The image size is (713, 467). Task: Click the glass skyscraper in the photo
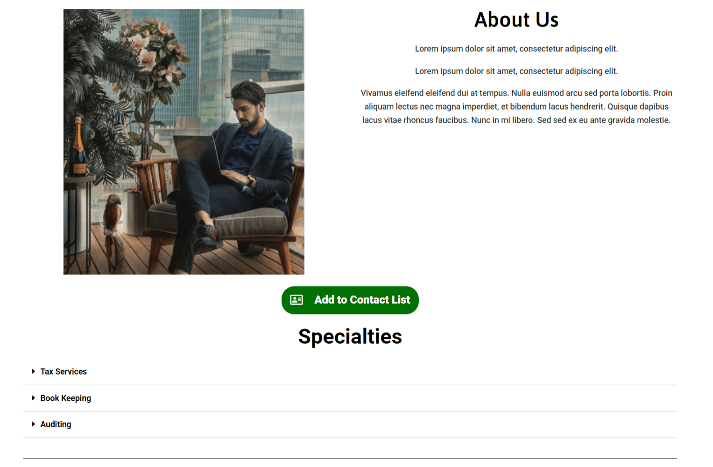coord(252,47)
